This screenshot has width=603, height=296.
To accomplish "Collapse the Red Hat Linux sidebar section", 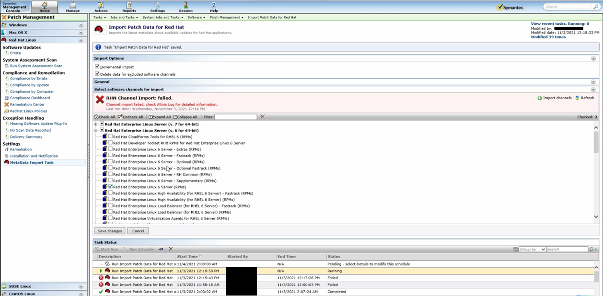I will click(81, 40).
